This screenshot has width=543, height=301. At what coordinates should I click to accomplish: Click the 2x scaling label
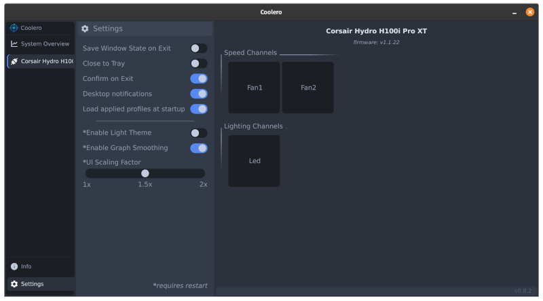[x=203, y=185]
